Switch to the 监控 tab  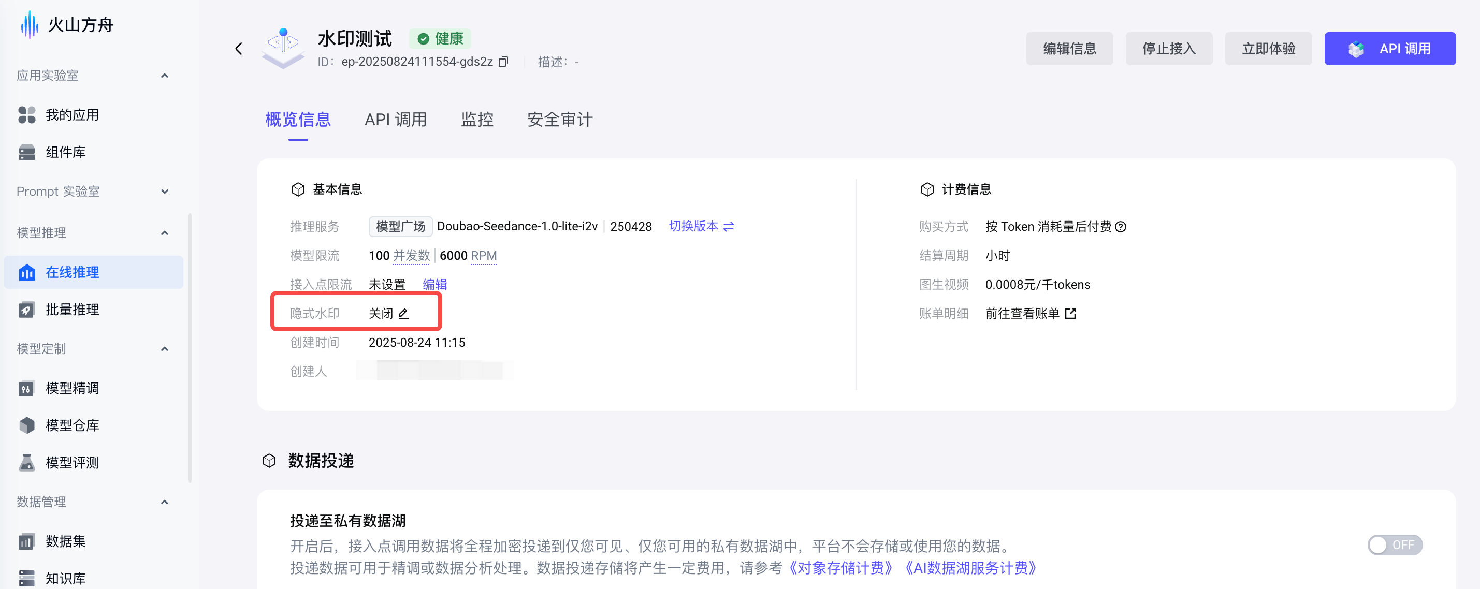pyautogui.click(x=477, y=120)
